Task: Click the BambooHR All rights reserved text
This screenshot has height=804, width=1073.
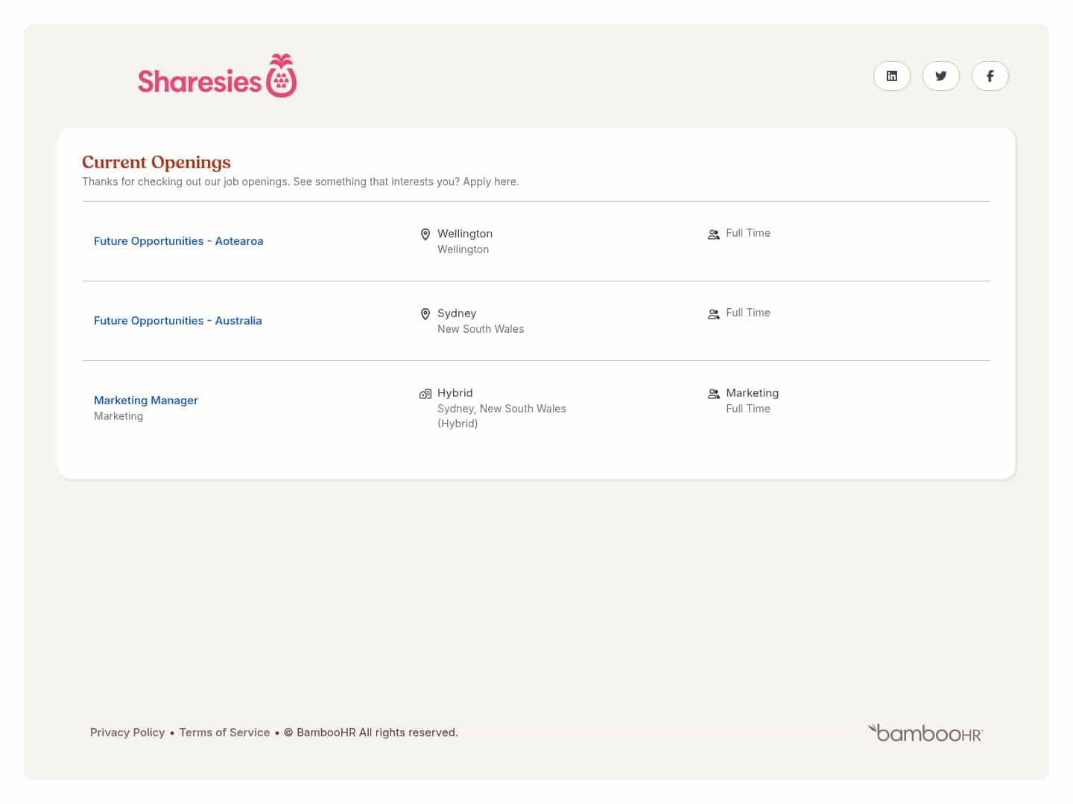Action: [377, 733]
